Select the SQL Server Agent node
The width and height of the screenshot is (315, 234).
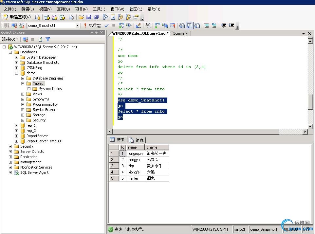(x=34, y=172)
